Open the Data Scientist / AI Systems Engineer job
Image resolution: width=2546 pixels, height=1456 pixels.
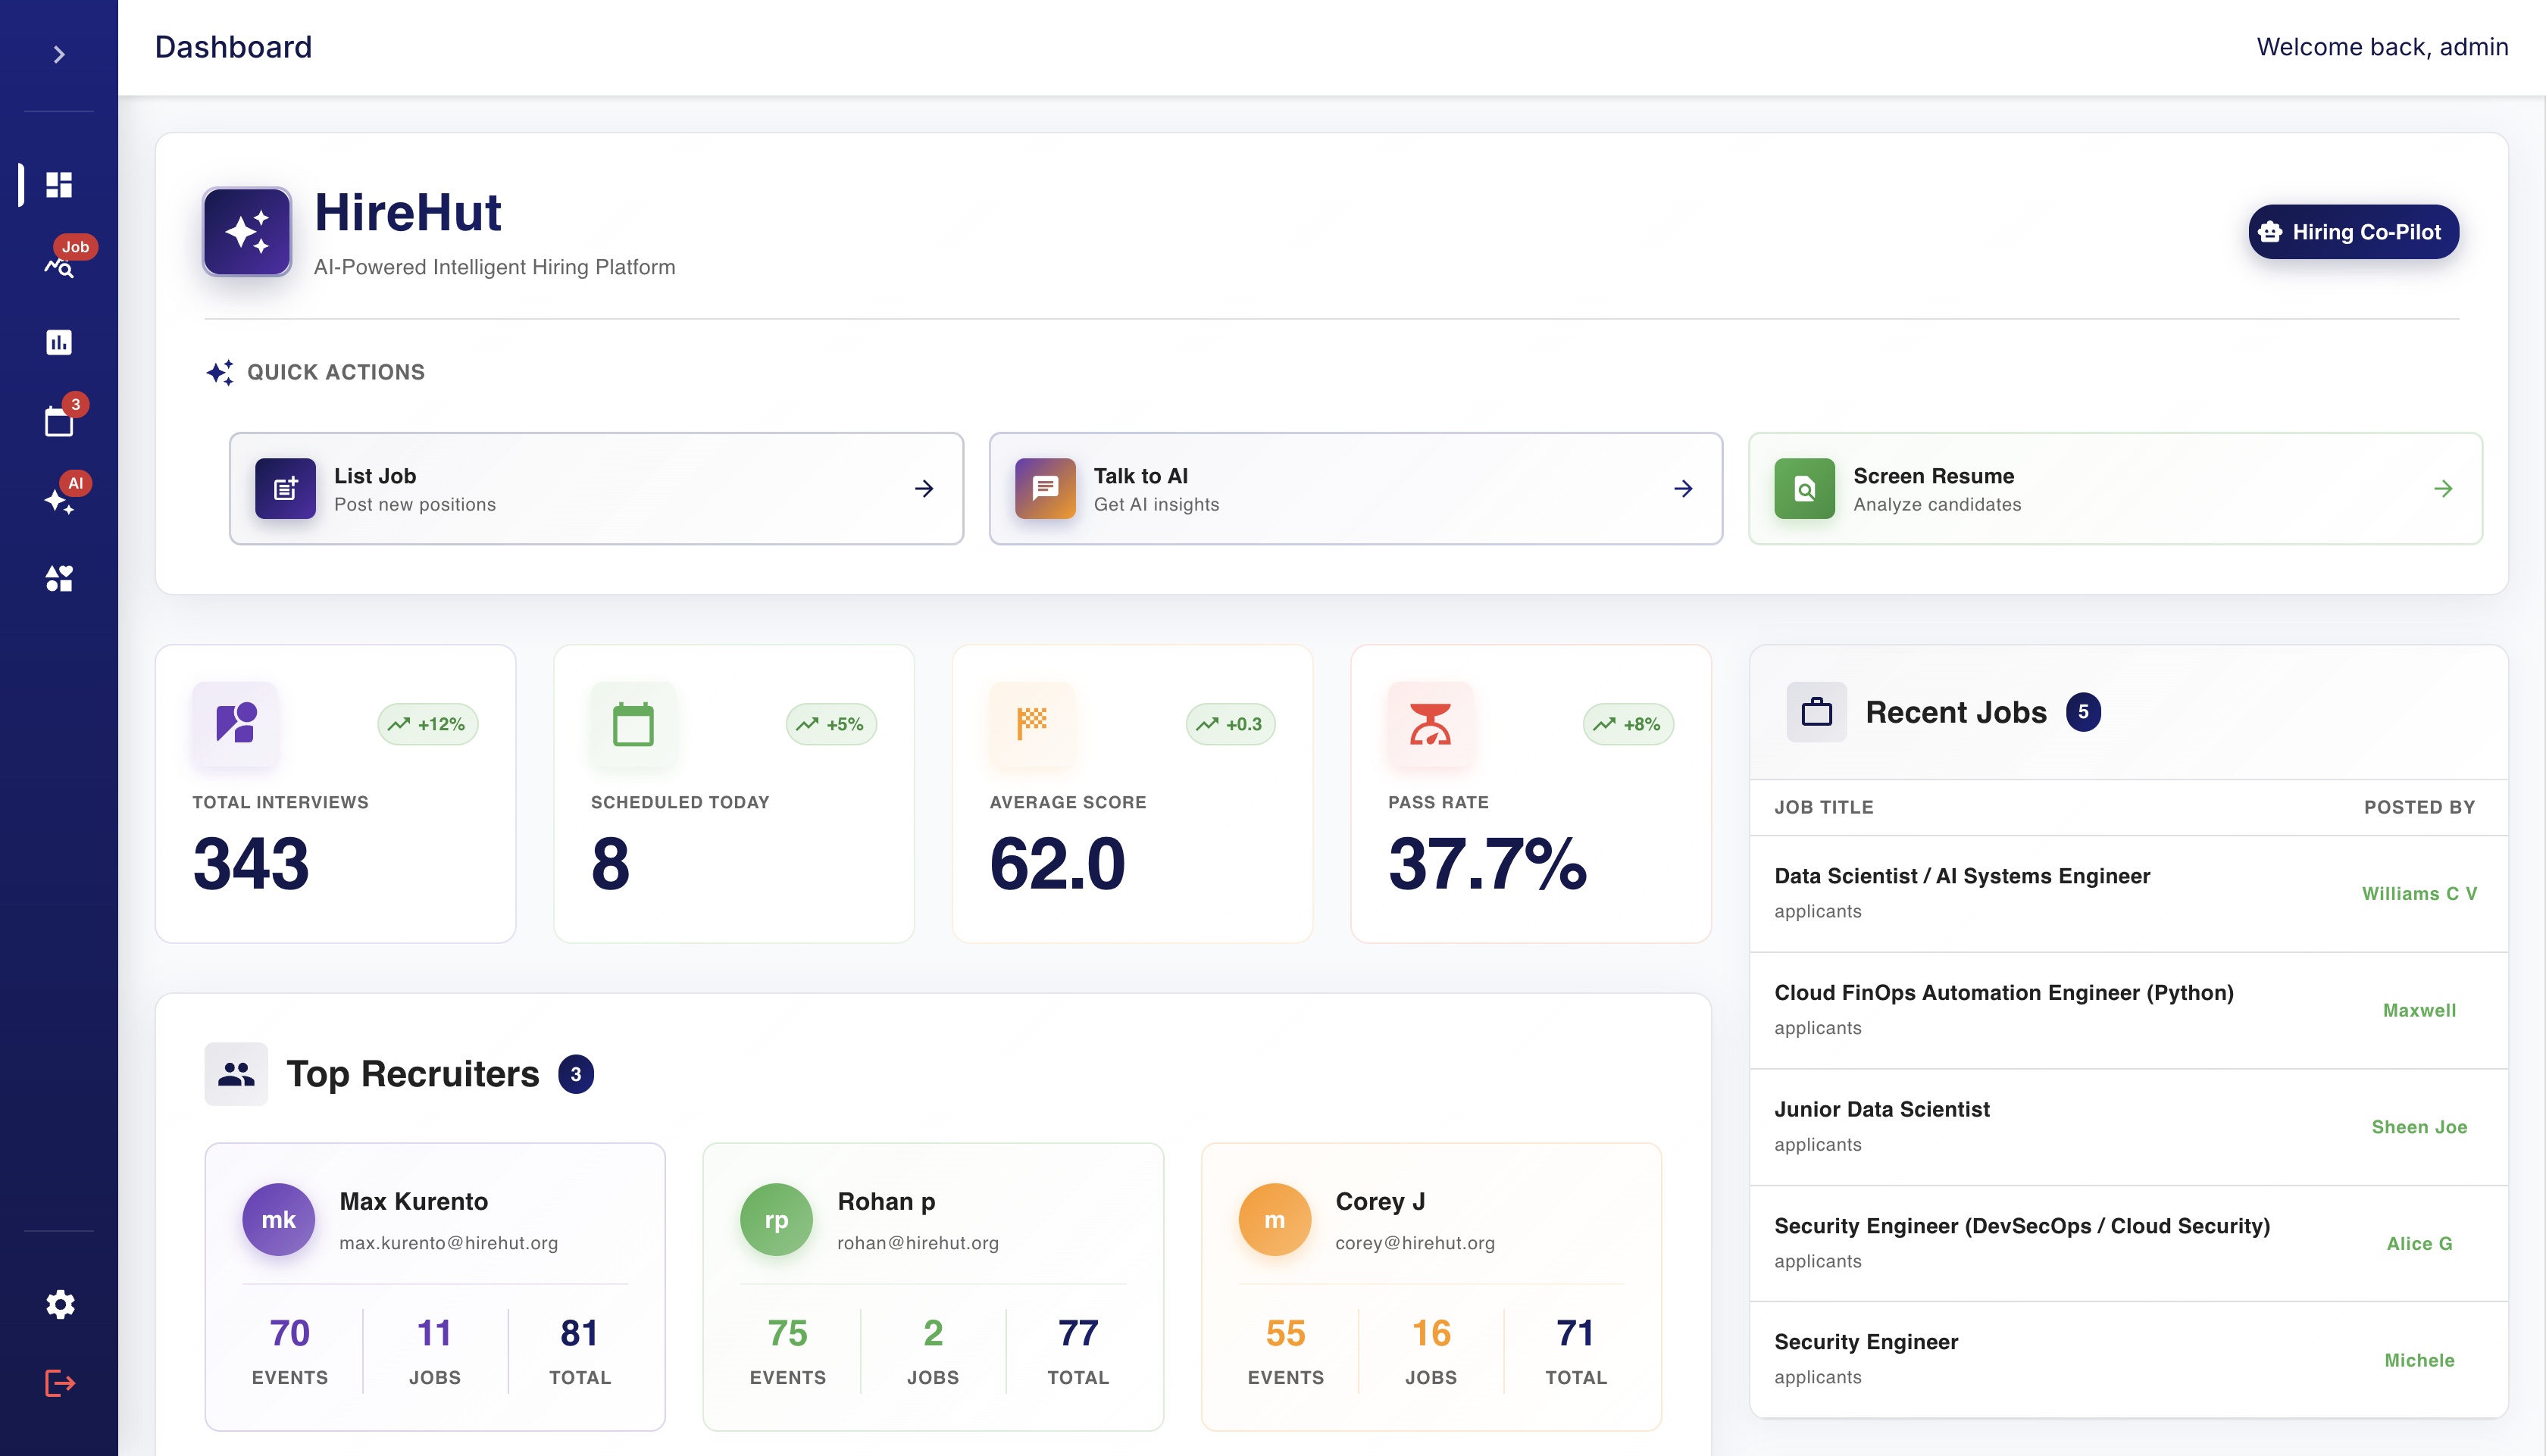click(1961, 876)
